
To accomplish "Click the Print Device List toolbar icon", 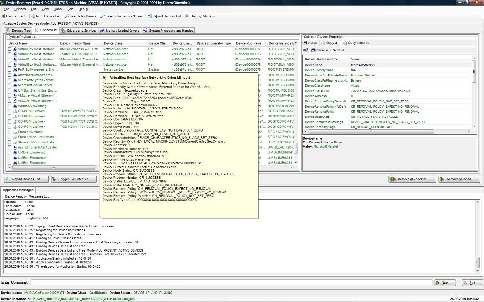I will pyautogui.click(x=33, y=16).
